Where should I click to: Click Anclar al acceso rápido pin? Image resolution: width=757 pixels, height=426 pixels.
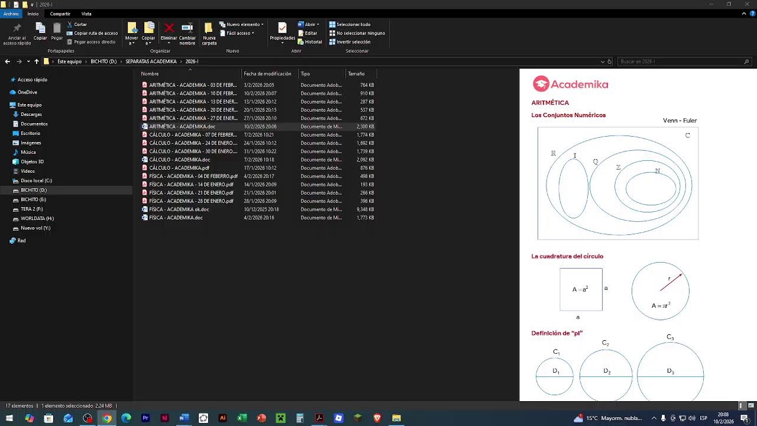(17, 28)
